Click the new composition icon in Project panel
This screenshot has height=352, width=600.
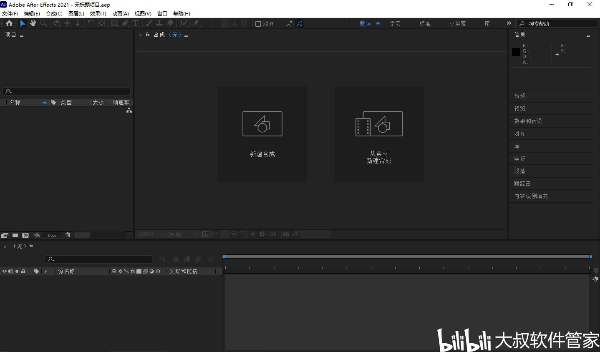pos(25,235)
